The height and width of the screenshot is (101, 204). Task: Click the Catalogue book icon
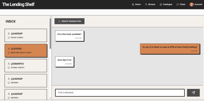[161, 4]
